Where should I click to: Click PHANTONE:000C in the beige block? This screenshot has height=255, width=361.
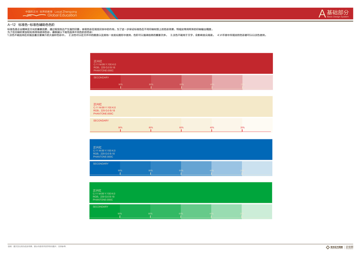pyautogui.click(x=103, y=113)
